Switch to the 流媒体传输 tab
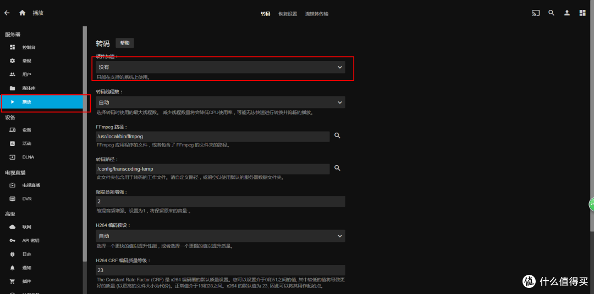This screenshot has height=294, width=594. [x=317, y=14]
